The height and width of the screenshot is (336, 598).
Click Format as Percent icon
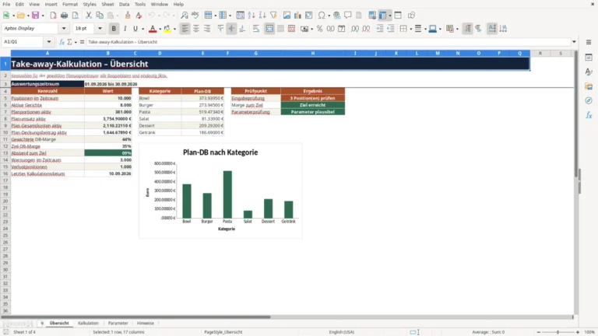(319, 29)
